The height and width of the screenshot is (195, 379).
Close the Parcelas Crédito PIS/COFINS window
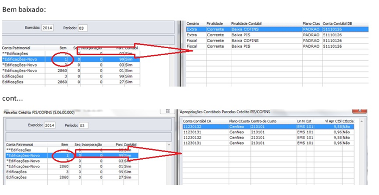click(168, 111)
